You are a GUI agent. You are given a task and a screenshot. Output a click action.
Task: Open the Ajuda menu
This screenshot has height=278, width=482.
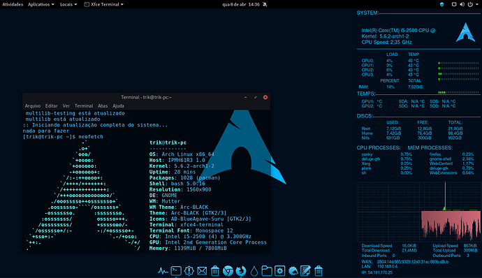point(118,105)
